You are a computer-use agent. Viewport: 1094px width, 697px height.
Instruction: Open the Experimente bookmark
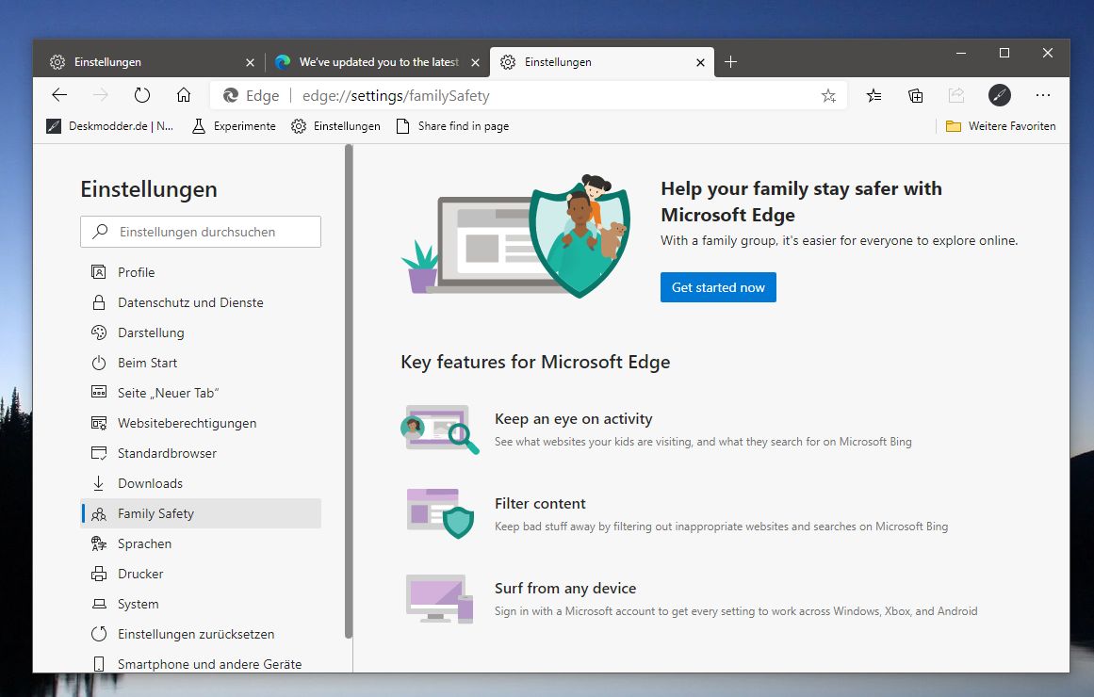[234, 126]
